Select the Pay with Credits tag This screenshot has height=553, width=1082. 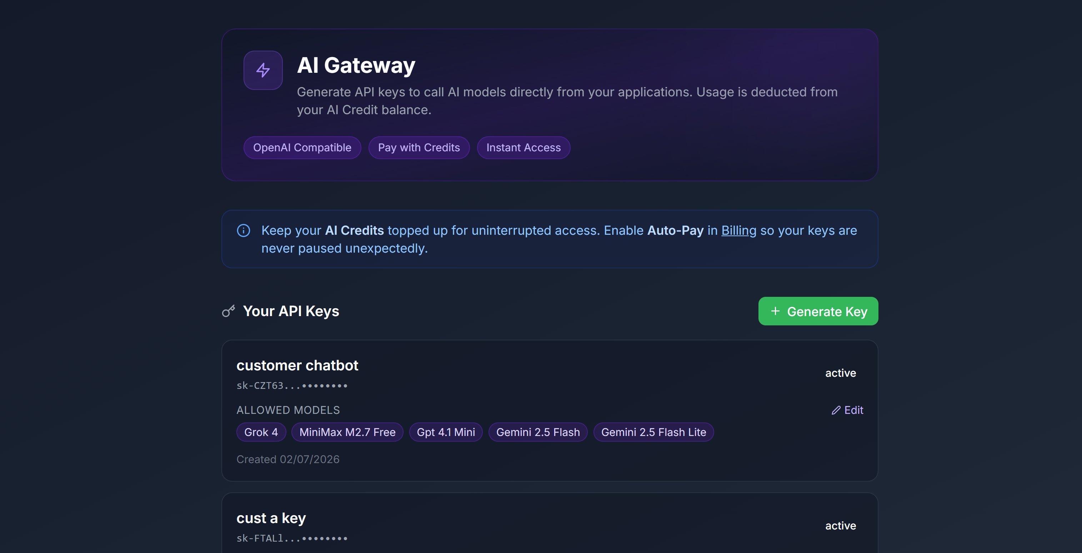[419, 147]
